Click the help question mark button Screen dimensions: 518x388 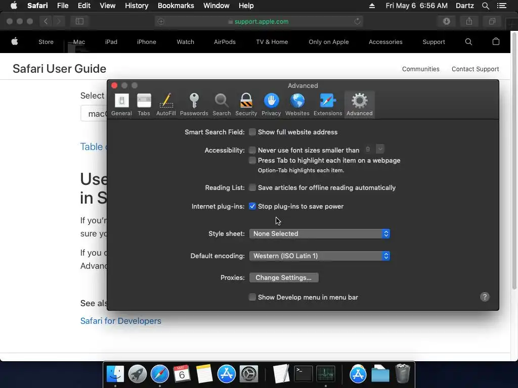click(x=485, y=297)
